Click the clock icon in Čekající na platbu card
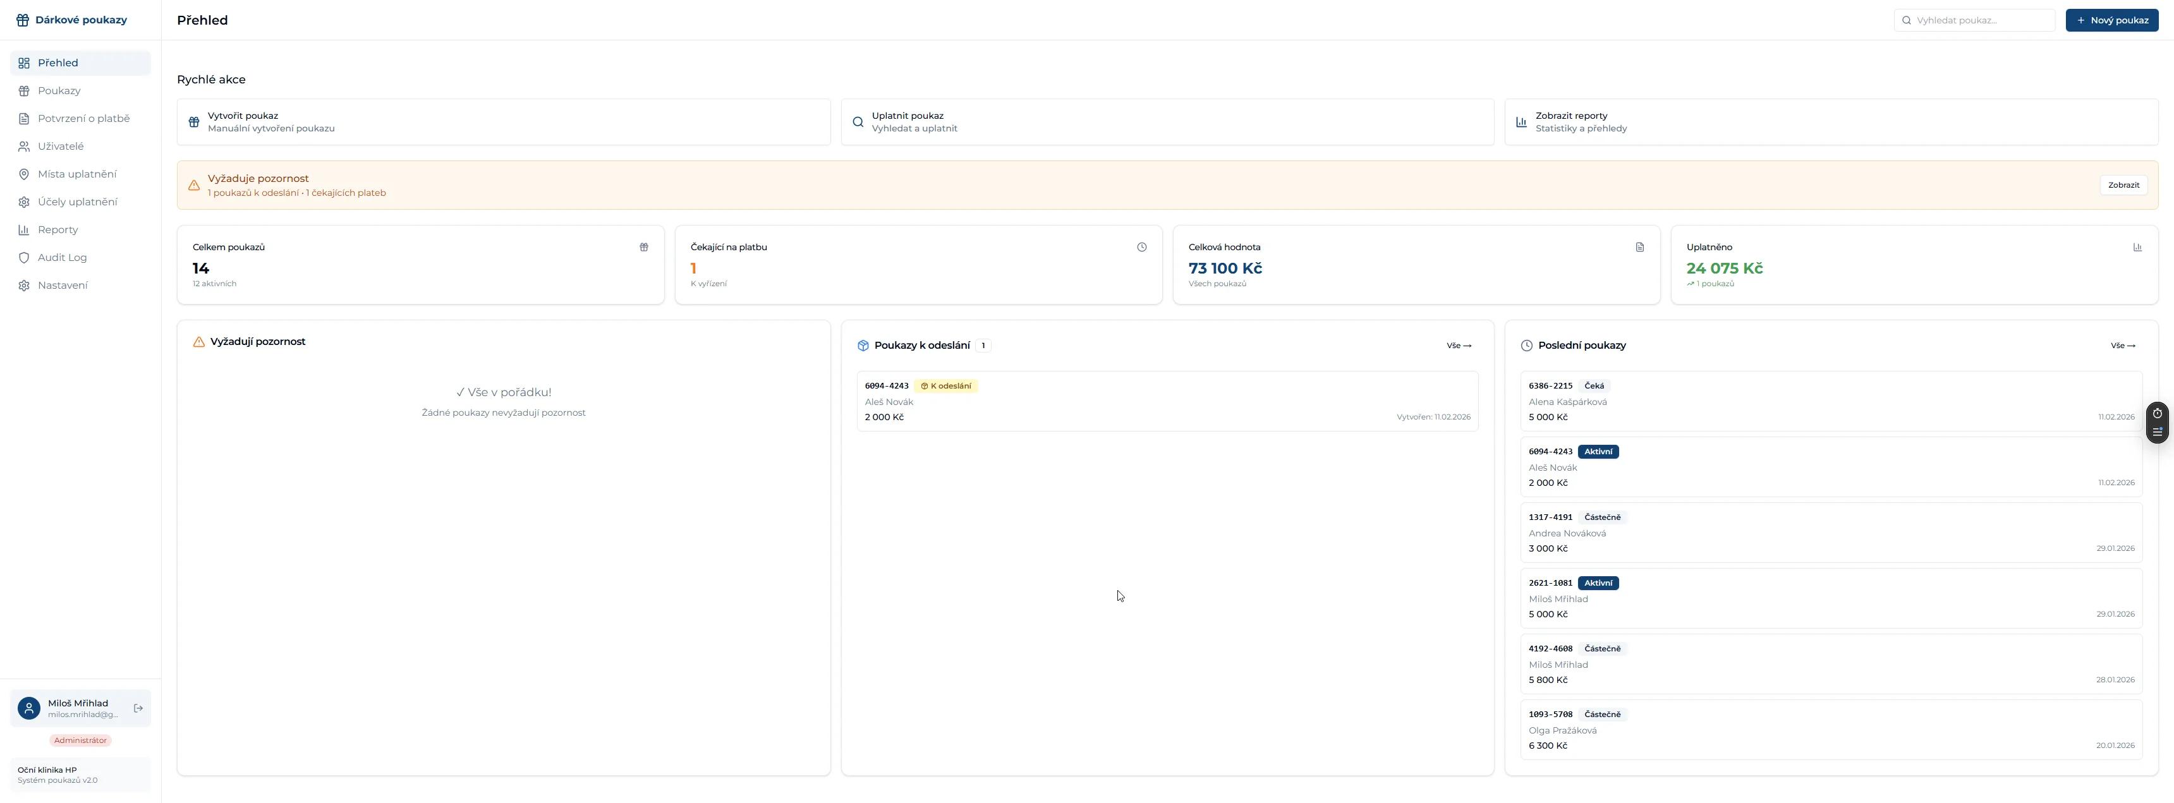Image resolution: width=2174 pixels, height=803 pixels. 1141,247
